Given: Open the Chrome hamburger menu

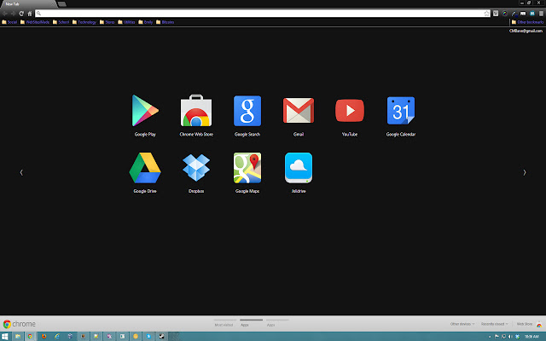Looking at the screenshot, I should (x=541, y=14).
